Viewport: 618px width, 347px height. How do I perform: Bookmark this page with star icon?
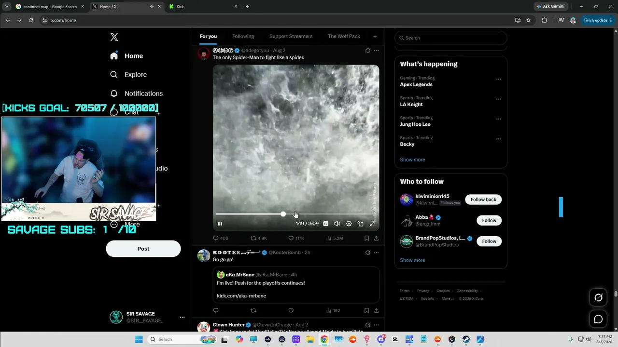528,20
